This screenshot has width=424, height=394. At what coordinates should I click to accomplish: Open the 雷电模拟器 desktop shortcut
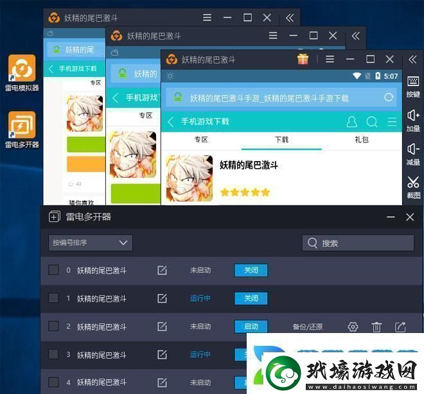pyautogui.click(x=22, y=73)
